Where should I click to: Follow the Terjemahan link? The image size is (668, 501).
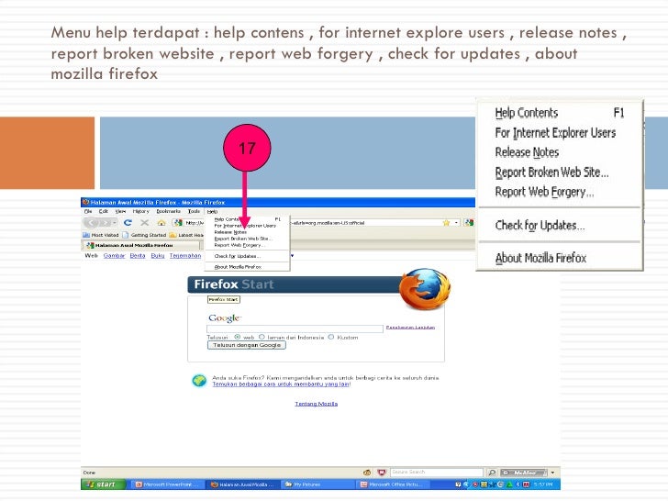point(185,256)
